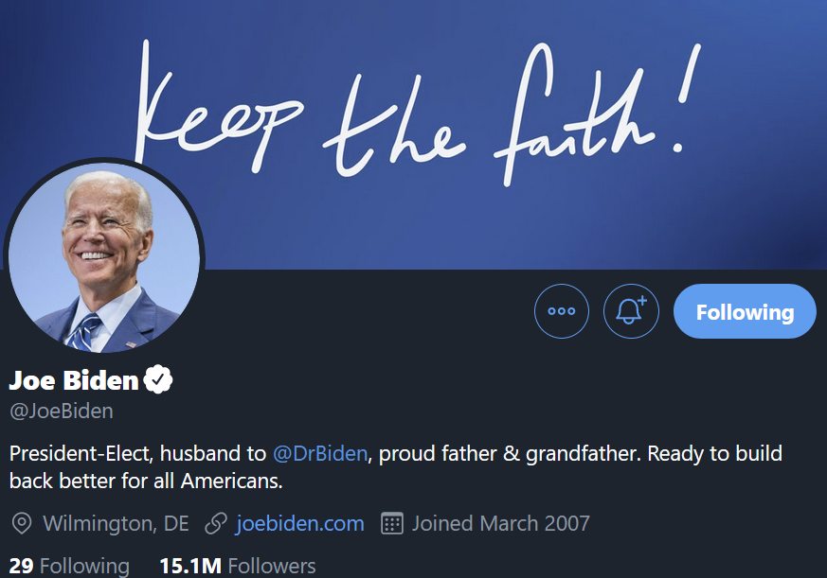This screenshot has height=578, width=827.
Task: View the 29 Following list
Action: point(69,566)
